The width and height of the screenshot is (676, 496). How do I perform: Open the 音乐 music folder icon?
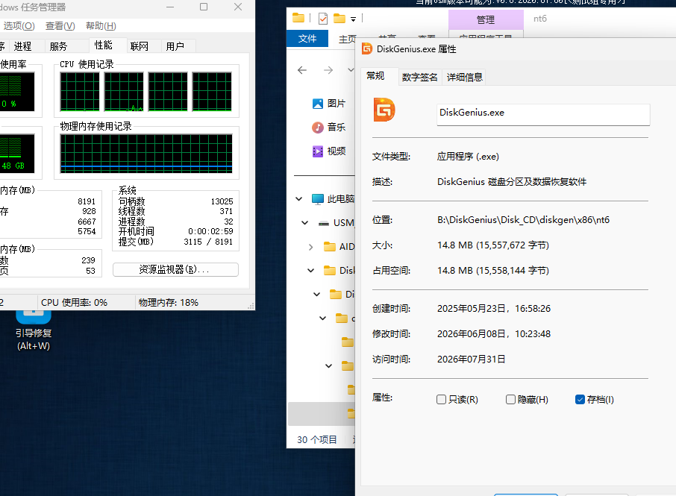click(x=318, y=127)
